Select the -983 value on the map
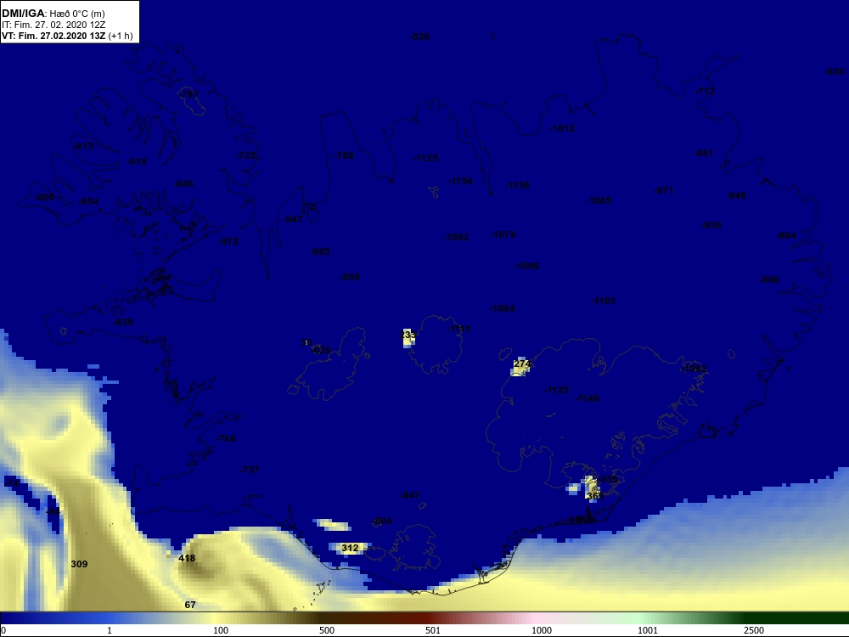849x637 pixels. (x=320, y=251)
